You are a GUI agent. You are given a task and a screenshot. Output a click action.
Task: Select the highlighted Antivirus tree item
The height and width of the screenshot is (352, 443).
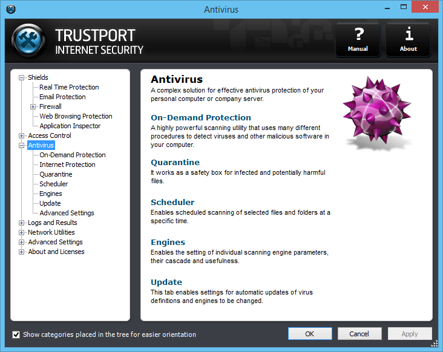coord(41,145)
